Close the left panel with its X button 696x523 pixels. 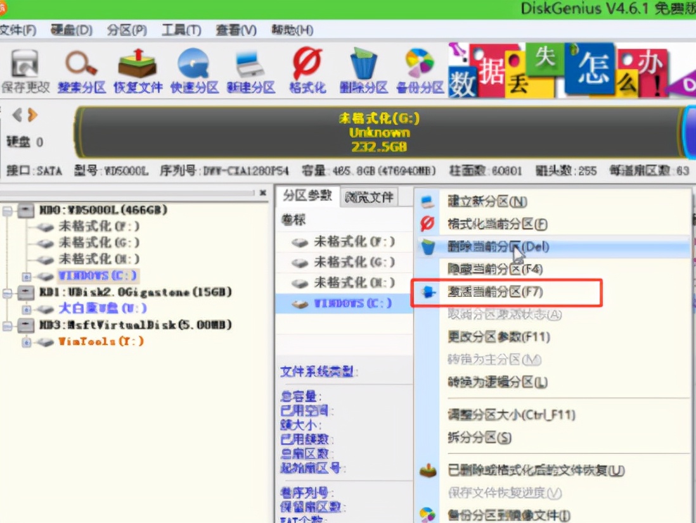tap(264, 192)
